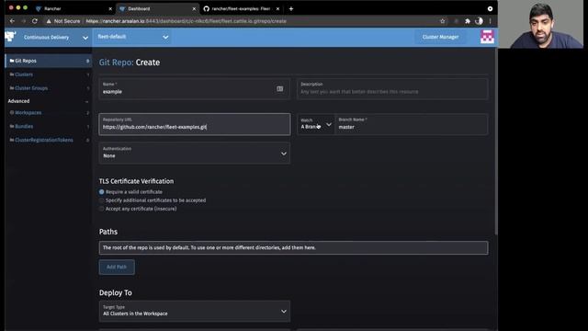Screen dimensions: 588x331
Task: Click the Branch Name field
Action: point(412,124)
